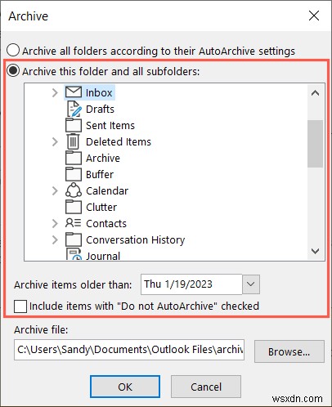
Task: Check Include items with Do not AutoArchive
Action: [x=20, y=306]
